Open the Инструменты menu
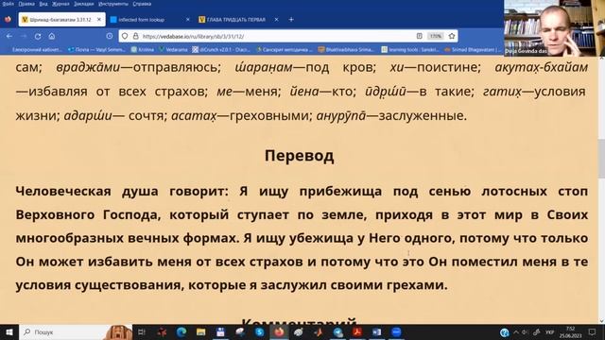The height and width of the screenshot is (340, 605). tap(113, 4)
